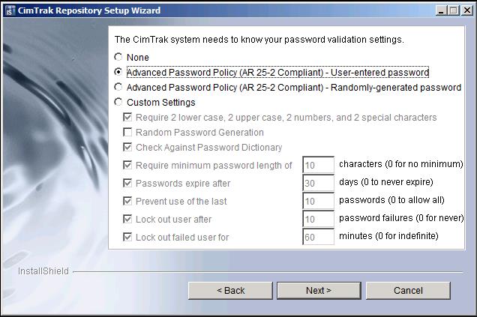477x317 pixels.
Task: Click the lockout minutes field
Action: (x=318, y=238)
